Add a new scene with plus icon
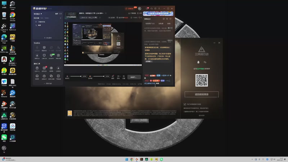 click(60, 18)
